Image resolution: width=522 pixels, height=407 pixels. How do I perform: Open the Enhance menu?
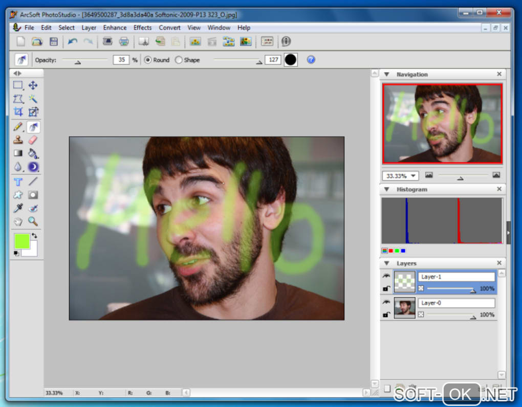click(115, 28)
